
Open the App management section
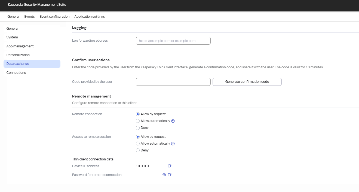[20, 46]
